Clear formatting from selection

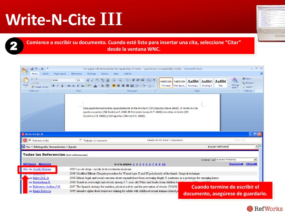[97, 80]
